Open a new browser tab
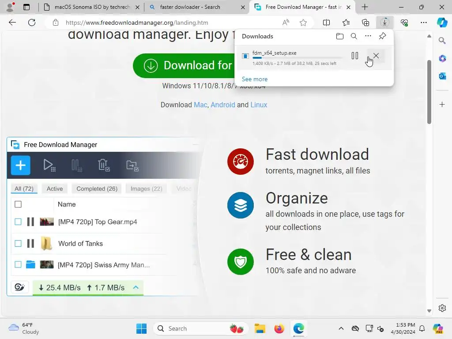 [x=365, y=7]
